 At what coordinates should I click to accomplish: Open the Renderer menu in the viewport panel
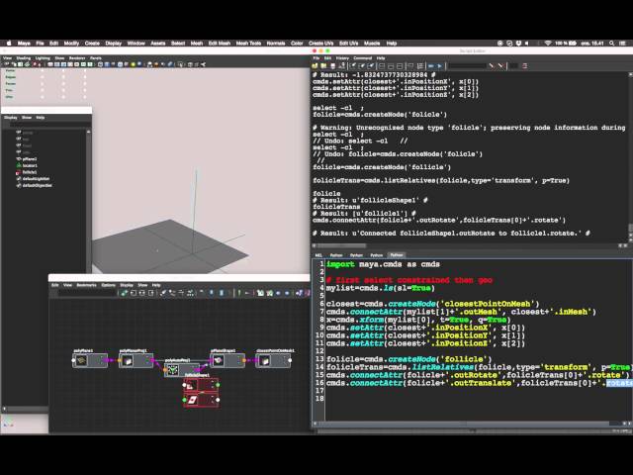(x=77, y=58)
